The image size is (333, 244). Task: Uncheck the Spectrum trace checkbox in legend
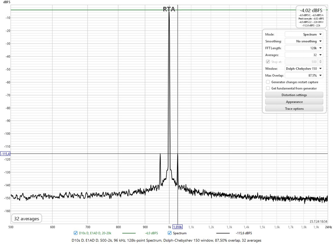click(169, 233)
